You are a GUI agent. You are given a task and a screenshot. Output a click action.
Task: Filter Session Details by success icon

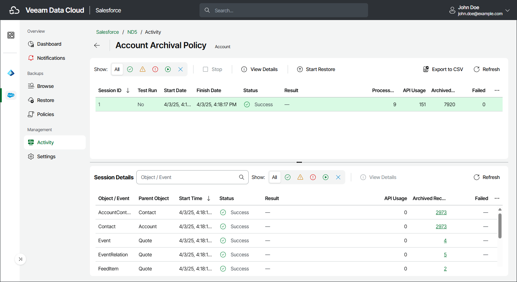coord(288,177)
